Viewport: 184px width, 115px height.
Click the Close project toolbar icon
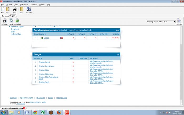click(x=22, y=9)
